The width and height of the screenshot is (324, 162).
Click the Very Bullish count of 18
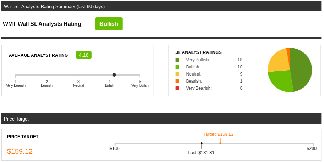coord(240,60)
